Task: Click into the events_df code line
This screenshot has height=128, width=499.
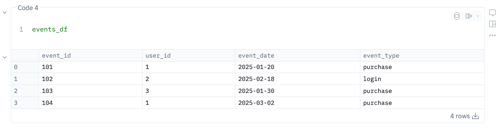Action: click(x=50, y=29)
